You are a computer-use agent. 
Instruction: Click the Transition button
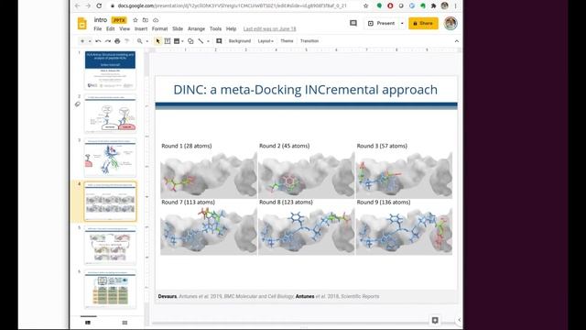coord(309,41)
